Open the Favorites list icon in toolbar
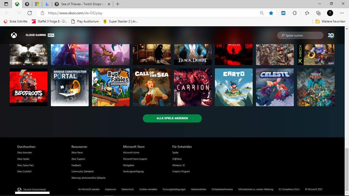The height and width of the screenshot is (196, 349). pyautogui.click(x=307, y=13)
